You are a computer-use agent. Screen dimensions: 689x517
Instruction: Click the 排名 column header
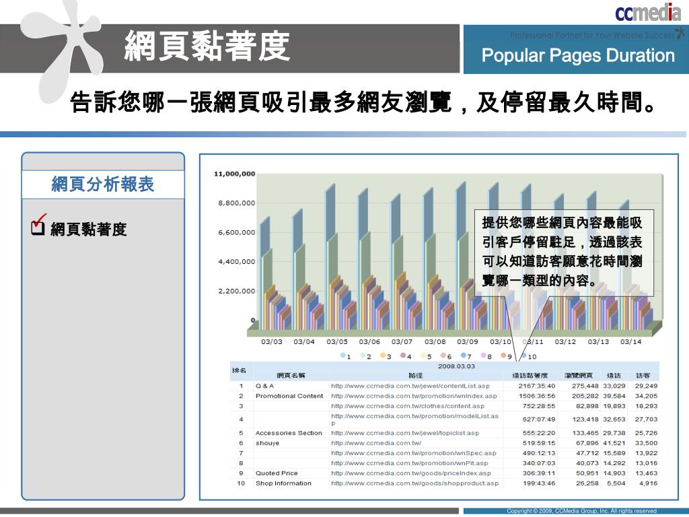[239, 371]
